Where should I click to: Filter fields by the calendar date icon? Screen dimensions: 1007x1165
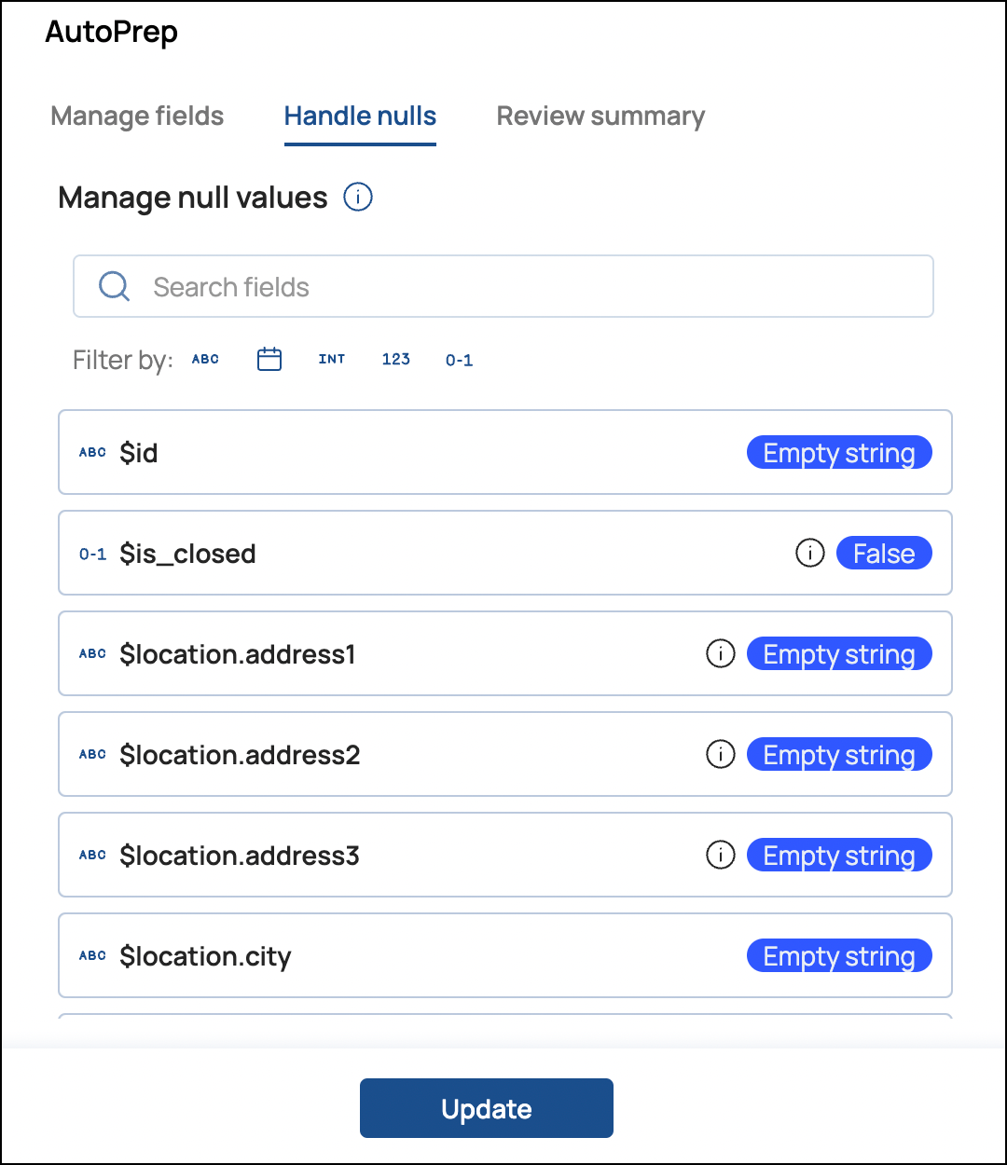[269, 359]
